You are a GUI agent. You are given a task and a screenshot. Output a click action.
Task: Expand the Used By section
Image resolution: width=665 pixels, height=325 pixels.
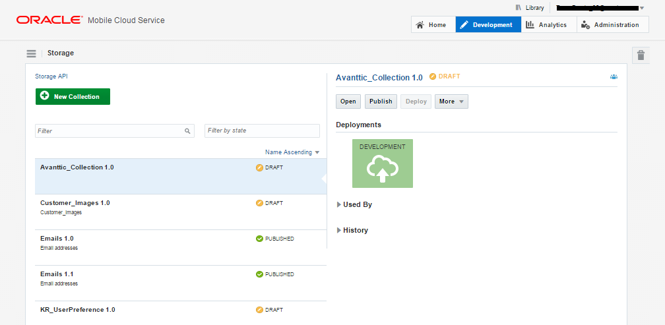pos(354,204)
